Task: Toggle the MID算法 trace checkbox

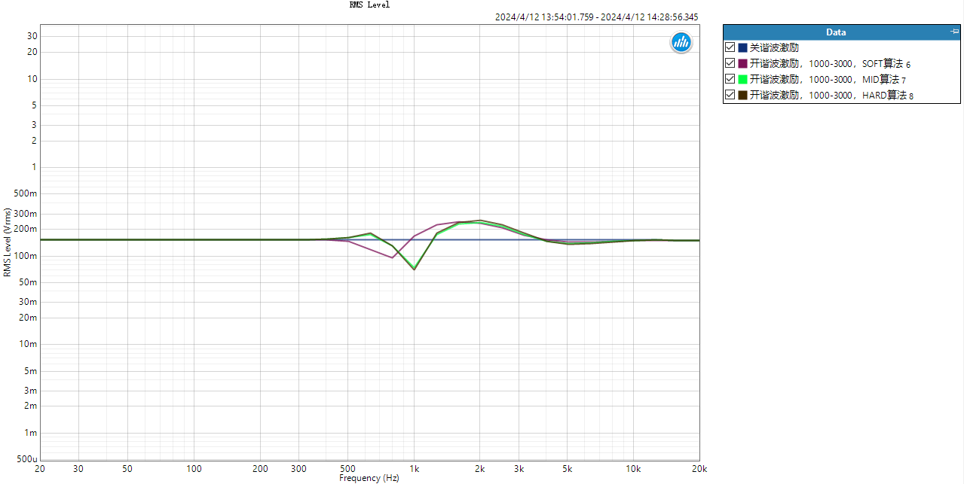Action: (x=730, y=79)
